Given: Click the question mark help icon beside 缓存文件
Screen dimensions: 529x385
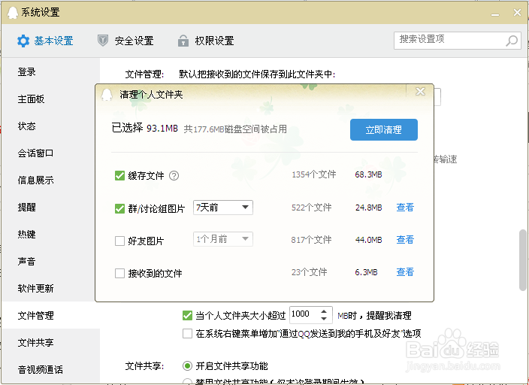Looking at the screenshot, I should click(x=174, y=176).
